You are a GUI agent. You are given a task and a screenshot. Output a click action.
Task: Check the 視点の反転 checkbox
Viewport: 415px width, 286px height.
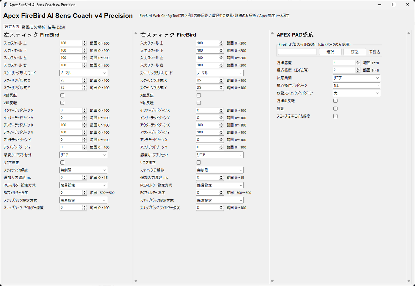[x=335, y=101]
